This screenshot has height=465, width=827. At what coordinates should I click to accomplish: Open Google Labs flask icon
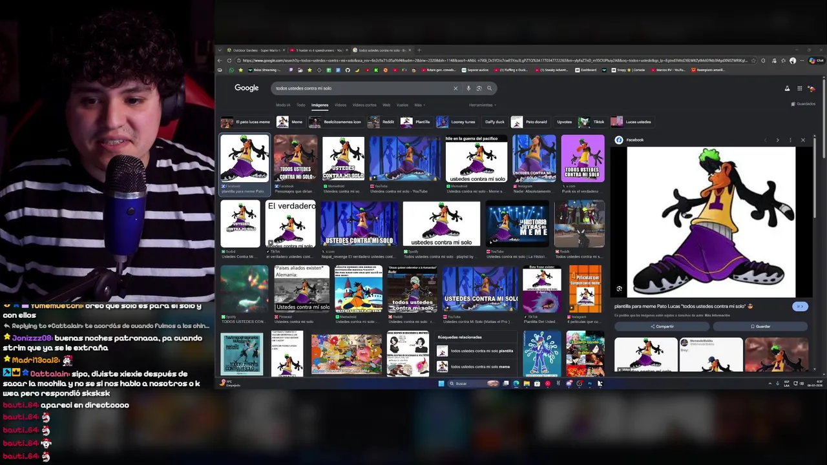pyautogui.click(x=787, y=88)
